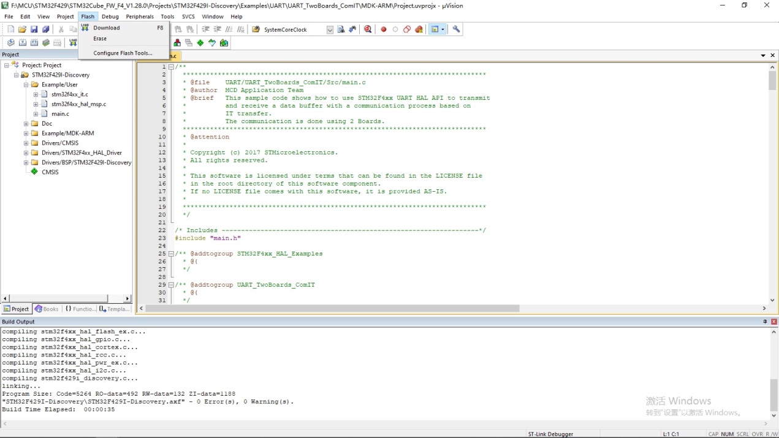Open the Peripherals menu
The image size is (779, 438).
tap(140, 17)
